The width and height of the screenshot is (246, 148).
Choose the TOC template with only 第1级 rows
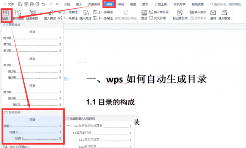click(32, 41)
